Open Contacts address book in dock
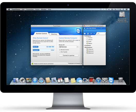This screenshot has width=136, height=112. click(48, 80)
